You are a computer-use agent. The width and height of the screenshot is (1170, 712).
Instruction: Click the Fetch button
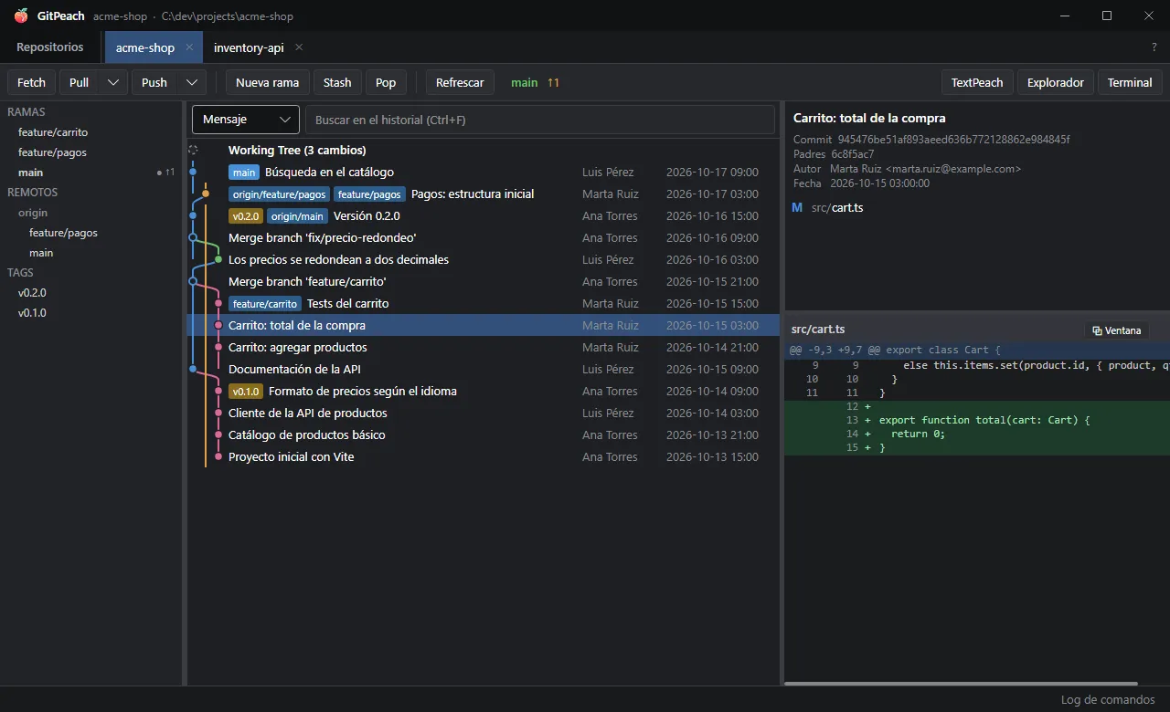click(31, 82)
